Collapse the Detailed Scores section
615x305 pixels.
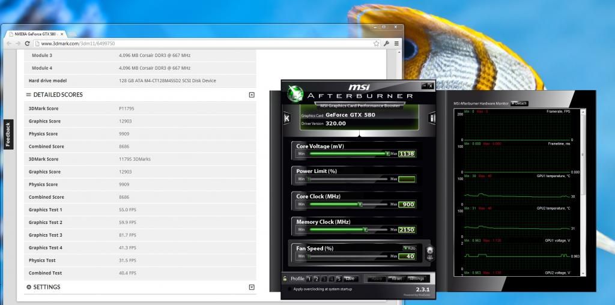pyautogui.click(x=252, y=95)
